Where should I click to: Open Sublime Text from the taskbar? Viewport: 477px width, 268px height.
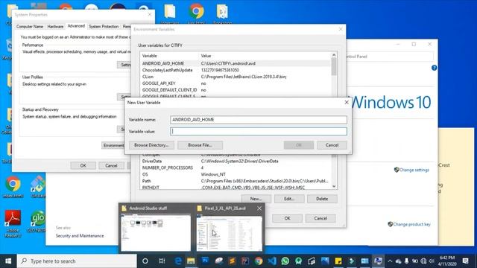coord(232,261)
